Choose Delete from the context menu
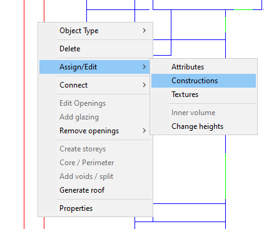 coord(95,49)
